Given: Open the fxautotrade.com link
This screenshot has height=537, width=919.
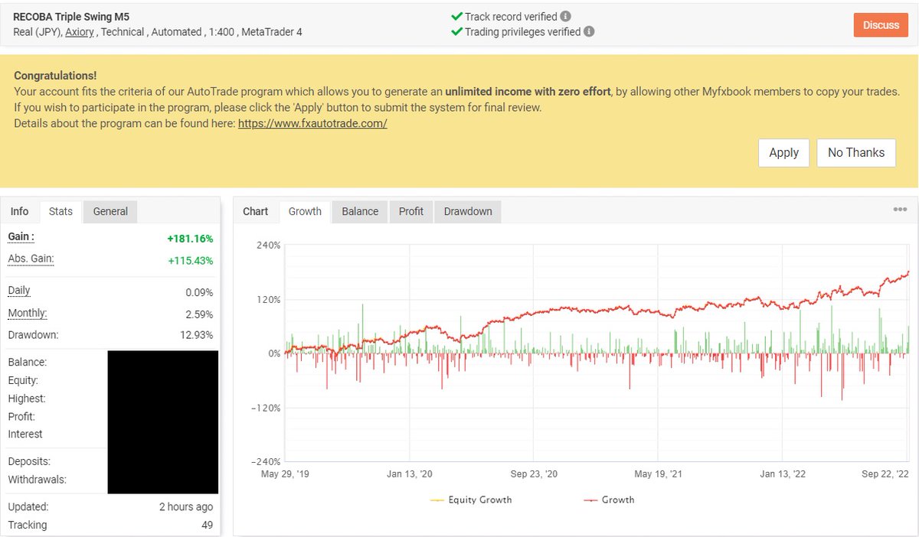Looking at the screenshot, I should (312, 122).
